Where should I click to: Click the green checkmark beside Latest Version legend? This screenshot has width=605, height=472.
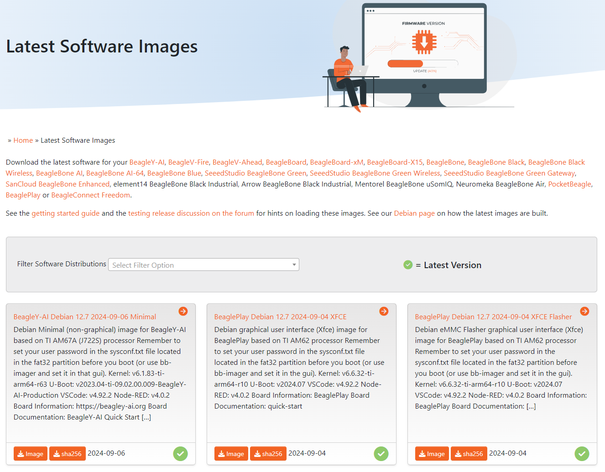(408, 265)
